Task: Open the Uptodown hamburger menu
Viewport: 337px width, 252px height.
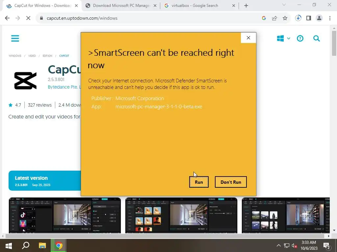Action: click(15, 39)
